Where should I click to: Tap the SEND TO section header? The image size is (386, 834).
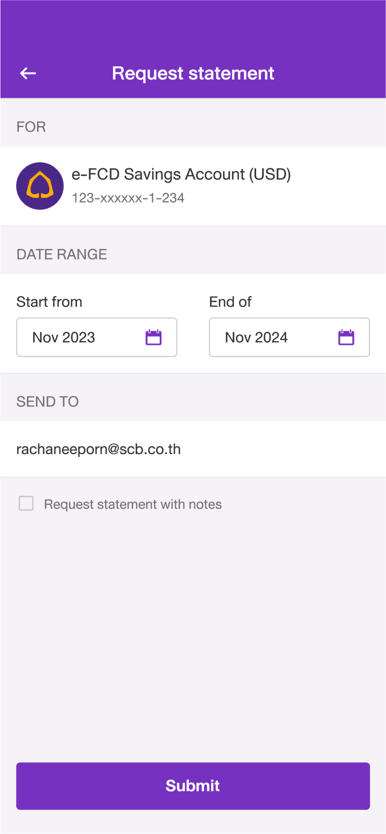47,402
